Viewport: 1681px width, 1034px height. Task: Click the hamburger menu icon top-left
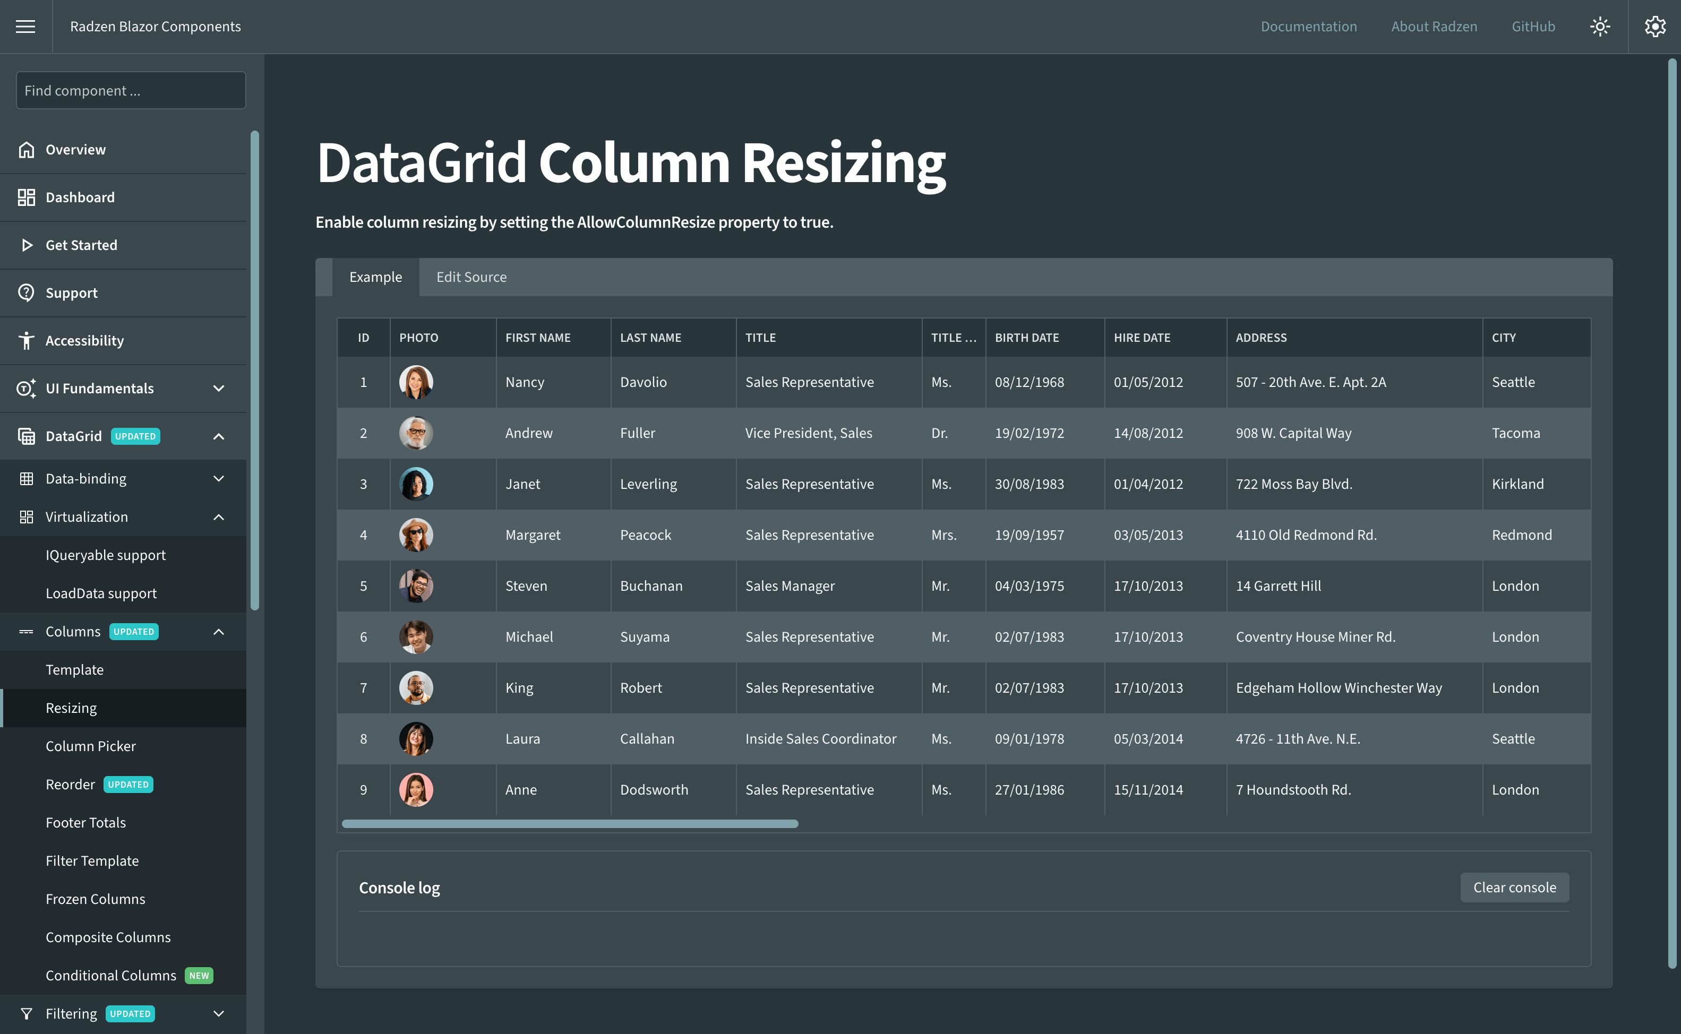pyautogui.click(x=25, y=27)
